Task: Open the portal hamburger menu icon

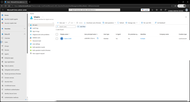Action: (x=3, y=10)
